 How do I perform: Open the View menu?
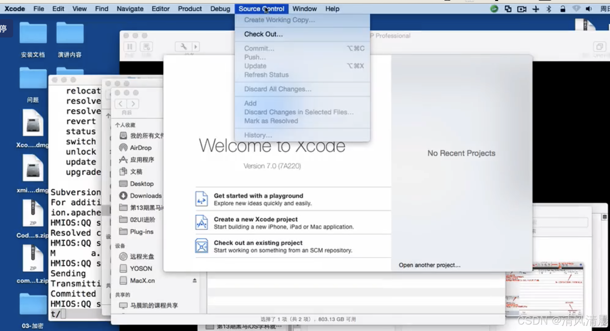click(79, 9)
